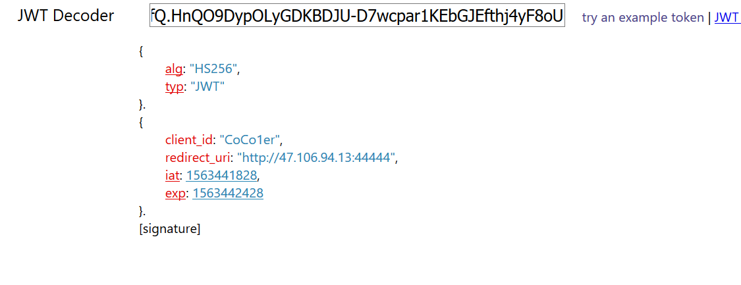
Task: Click the closing brace after the exp claim
Action: coord(142,211)
